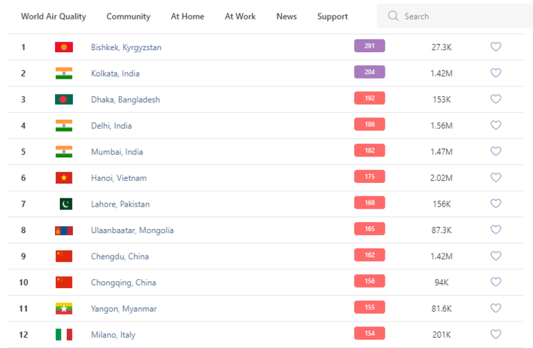Click the purple 291 AQI badge
Viewport: 533px width, 348px height.
pyautogui.click(x=369, y=46)
